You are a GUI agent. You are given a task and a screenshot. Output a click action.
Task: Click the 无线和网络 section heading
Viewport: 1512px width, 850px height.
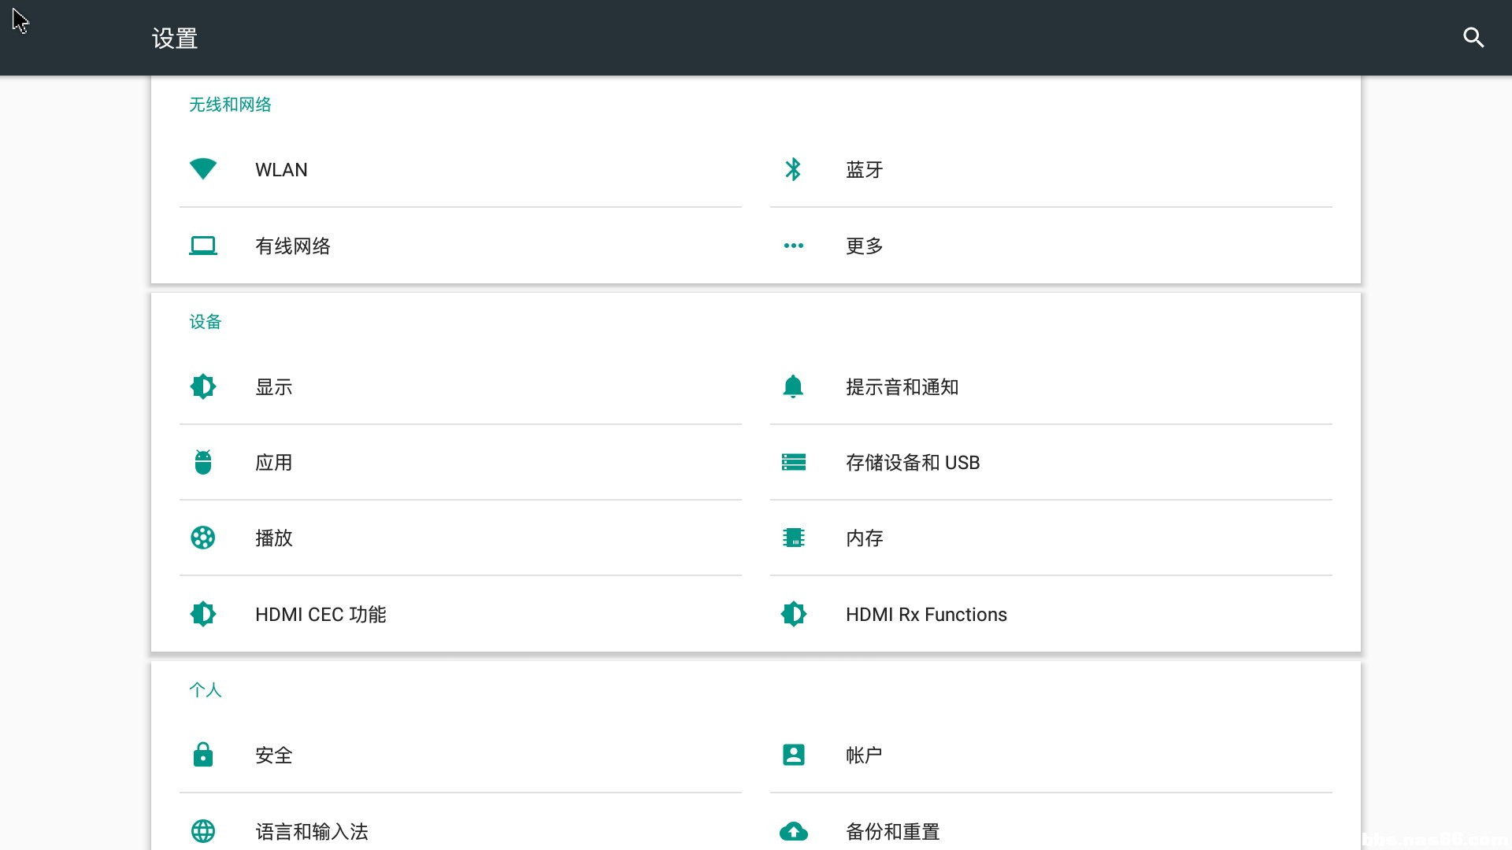click(x=230, y=105)
